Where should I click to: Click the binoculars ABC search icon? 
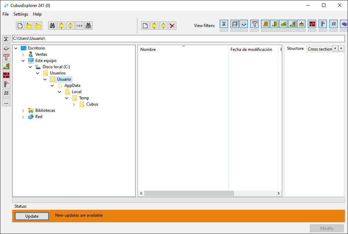88,26
